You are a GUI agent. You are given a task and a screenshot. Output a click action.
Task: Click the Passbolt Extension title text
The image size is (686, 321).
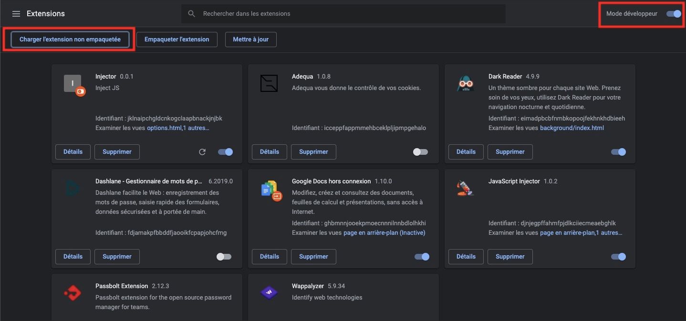tap(122, 286)
